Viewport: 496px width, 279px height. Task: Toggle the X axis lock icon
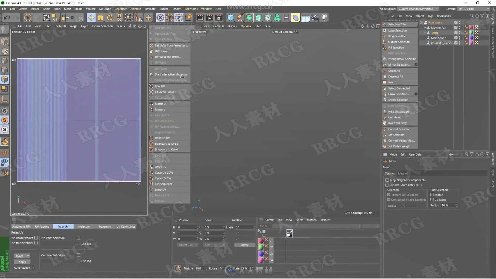pos(160,18)
